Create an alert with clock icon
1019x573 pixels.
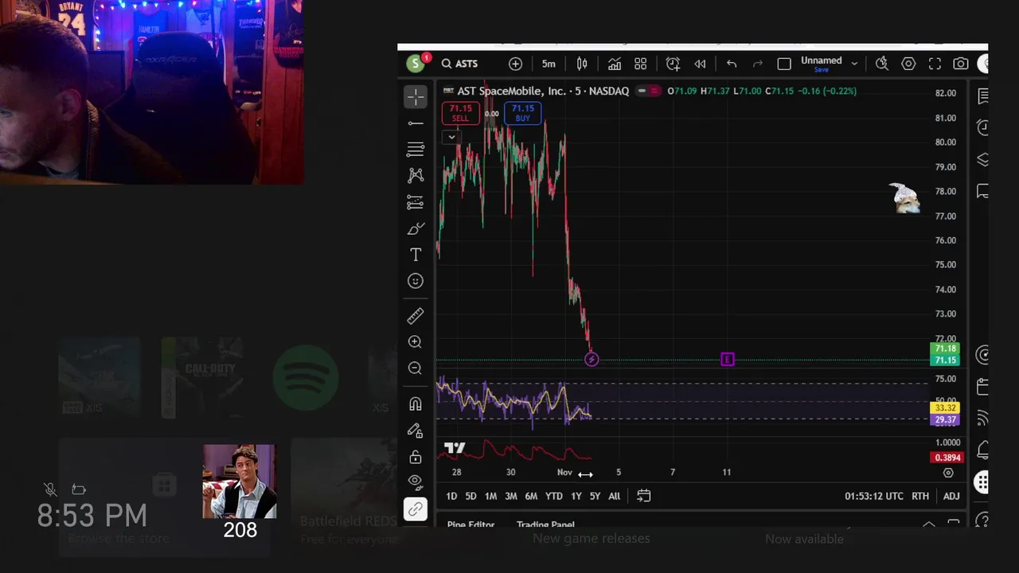pos(673,64)
